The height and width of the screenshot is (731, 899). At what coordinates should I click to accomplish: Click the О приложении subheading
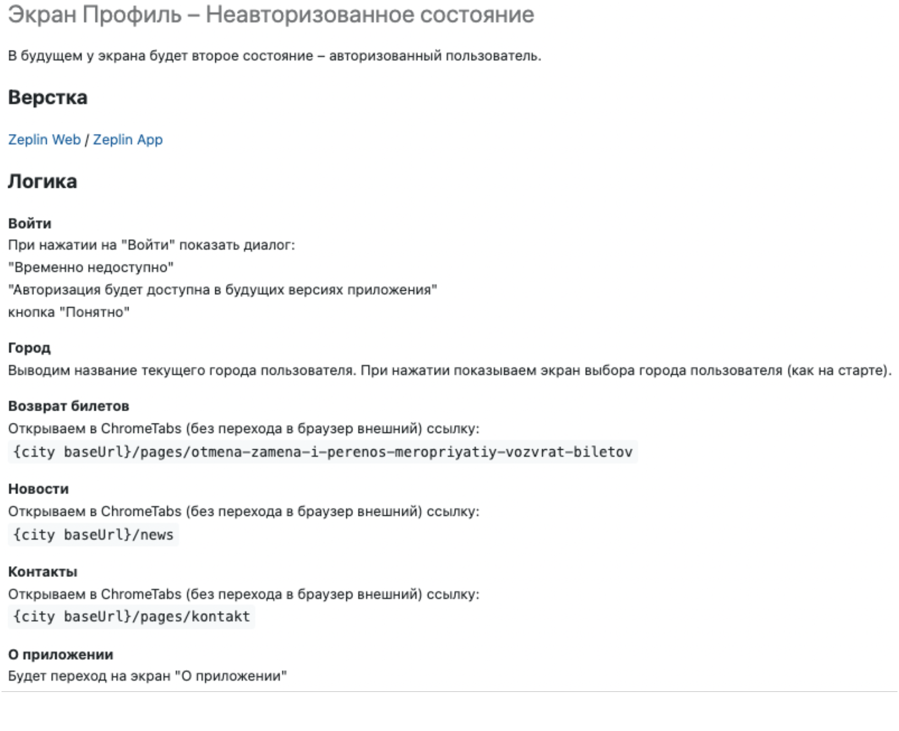pos(60,654)
